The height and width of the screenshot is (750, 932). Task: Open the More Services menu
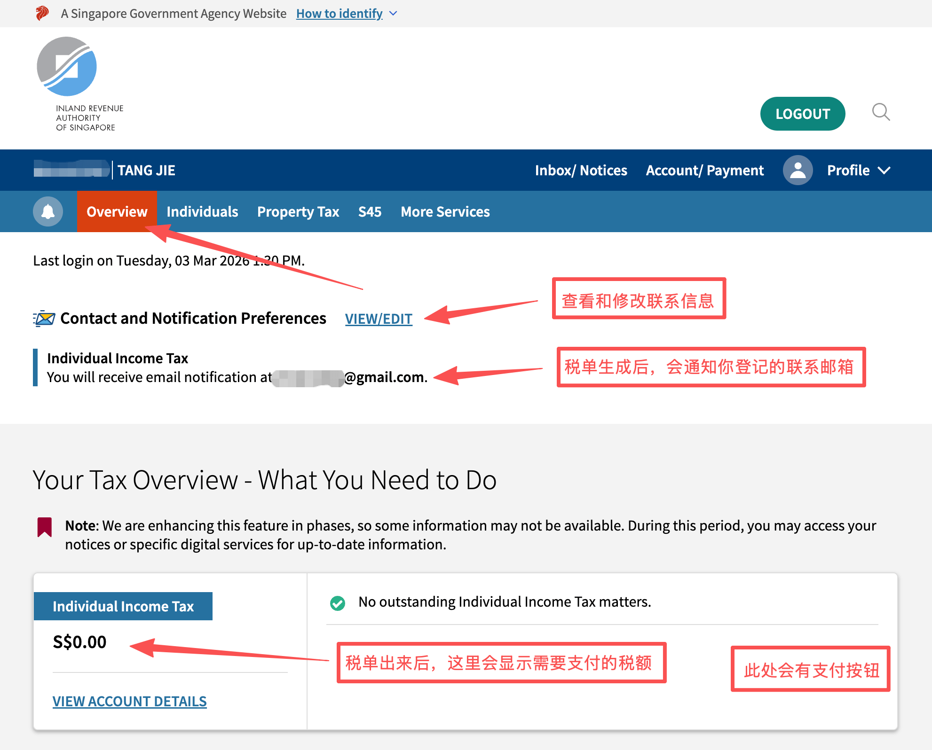tap(445, 212)
